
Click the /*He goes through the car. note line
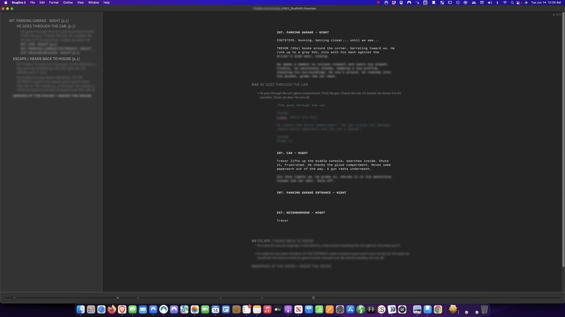click(x=301, y=105)
